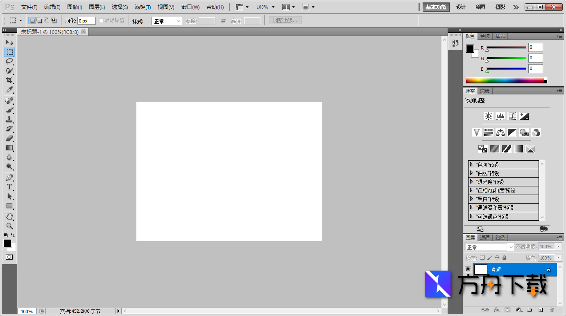This screenshot has width=566, height=316.
Task: Click the Essentials workspace button
Action: click(x=436, y=7)
